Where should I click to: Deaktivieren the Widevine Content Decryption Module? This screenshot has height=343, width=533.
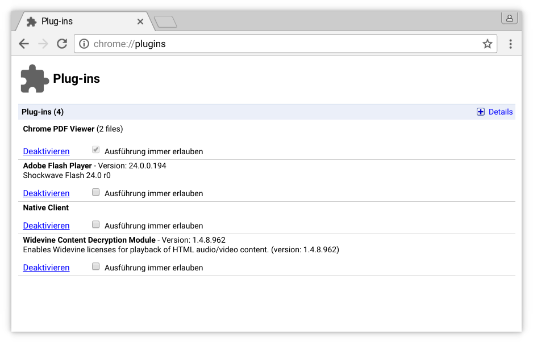point(46,267)
